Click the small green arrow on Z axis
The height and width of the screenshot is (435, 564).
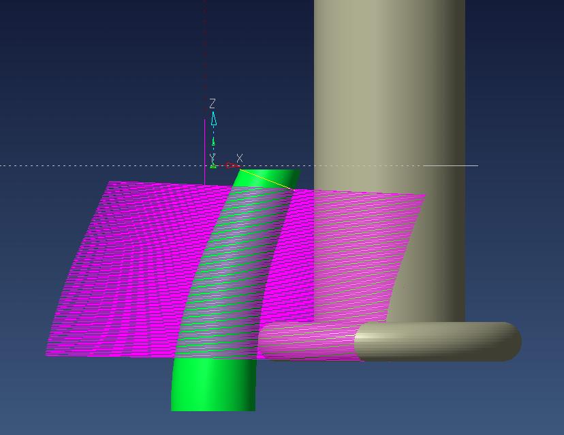tap(213, 142)
